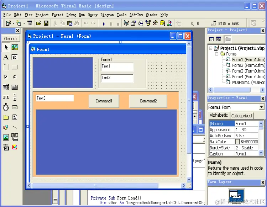The width and height of the screenshot is (267, 207).
Task: Select the DriveListBox tool in the toolbox
Action: [x=15, y=107]
